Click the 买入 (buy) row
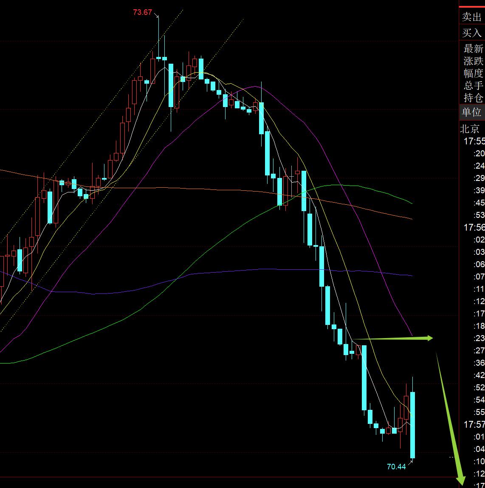The width and height of the screenshot is (485, 488). tap(472, 33)
